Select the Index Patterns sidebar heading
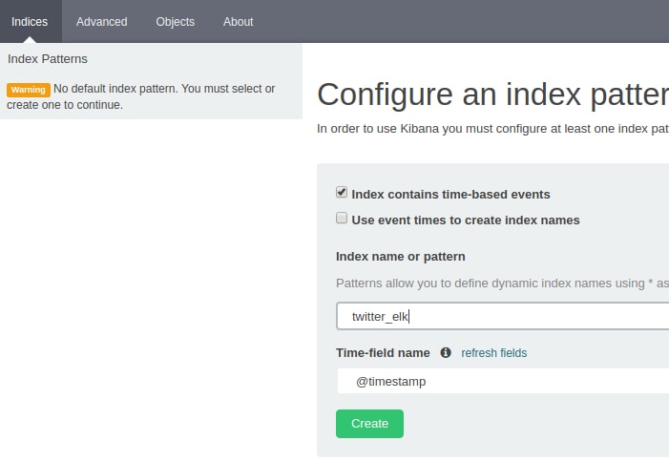 click(x=48, y=59)
